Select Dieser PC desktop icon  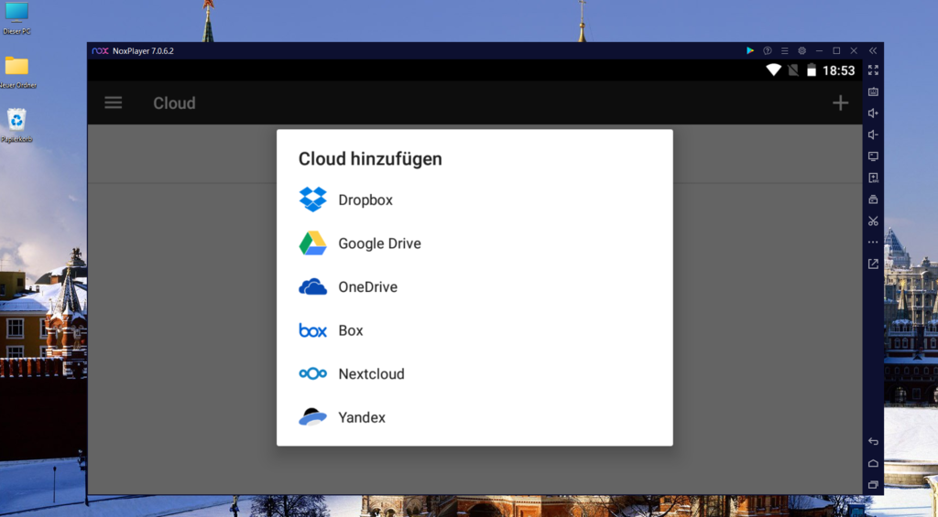[x=16, y=18]
